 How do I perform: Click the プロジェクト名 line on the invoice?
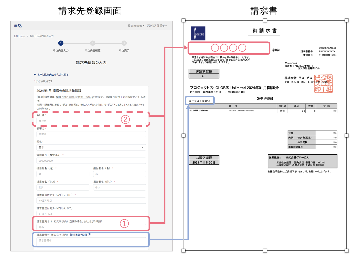coord(234,88)
